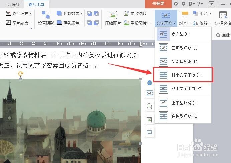Click the skin shirt icon in title bar
The image size is (231, 163).
[176, 4]
